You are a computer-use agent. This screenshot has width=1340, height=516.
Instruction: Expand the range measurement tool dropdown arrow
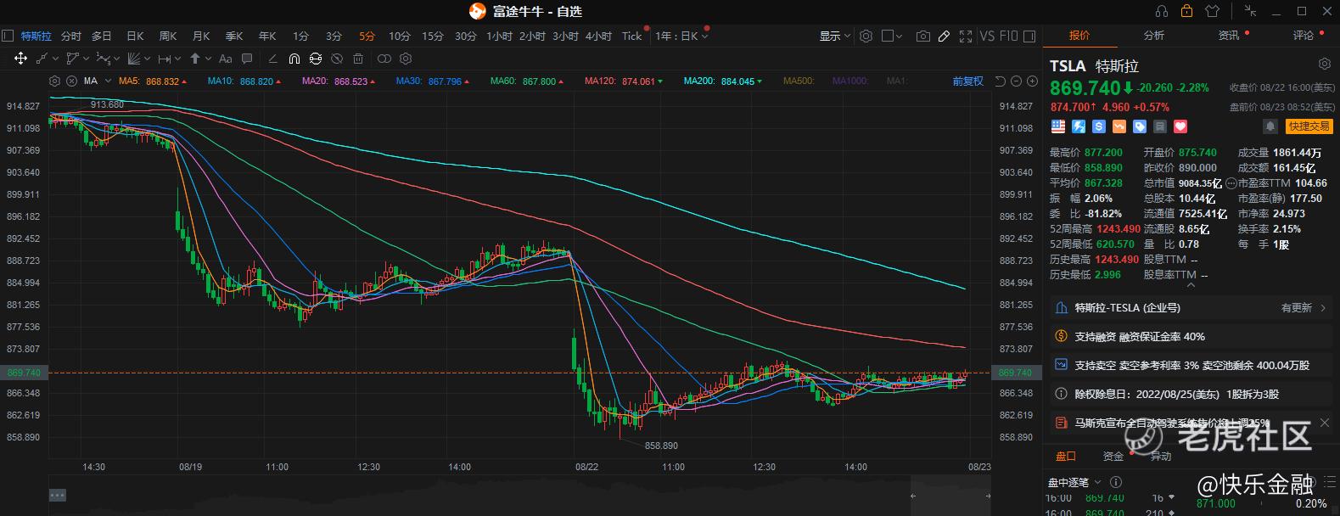177,59
